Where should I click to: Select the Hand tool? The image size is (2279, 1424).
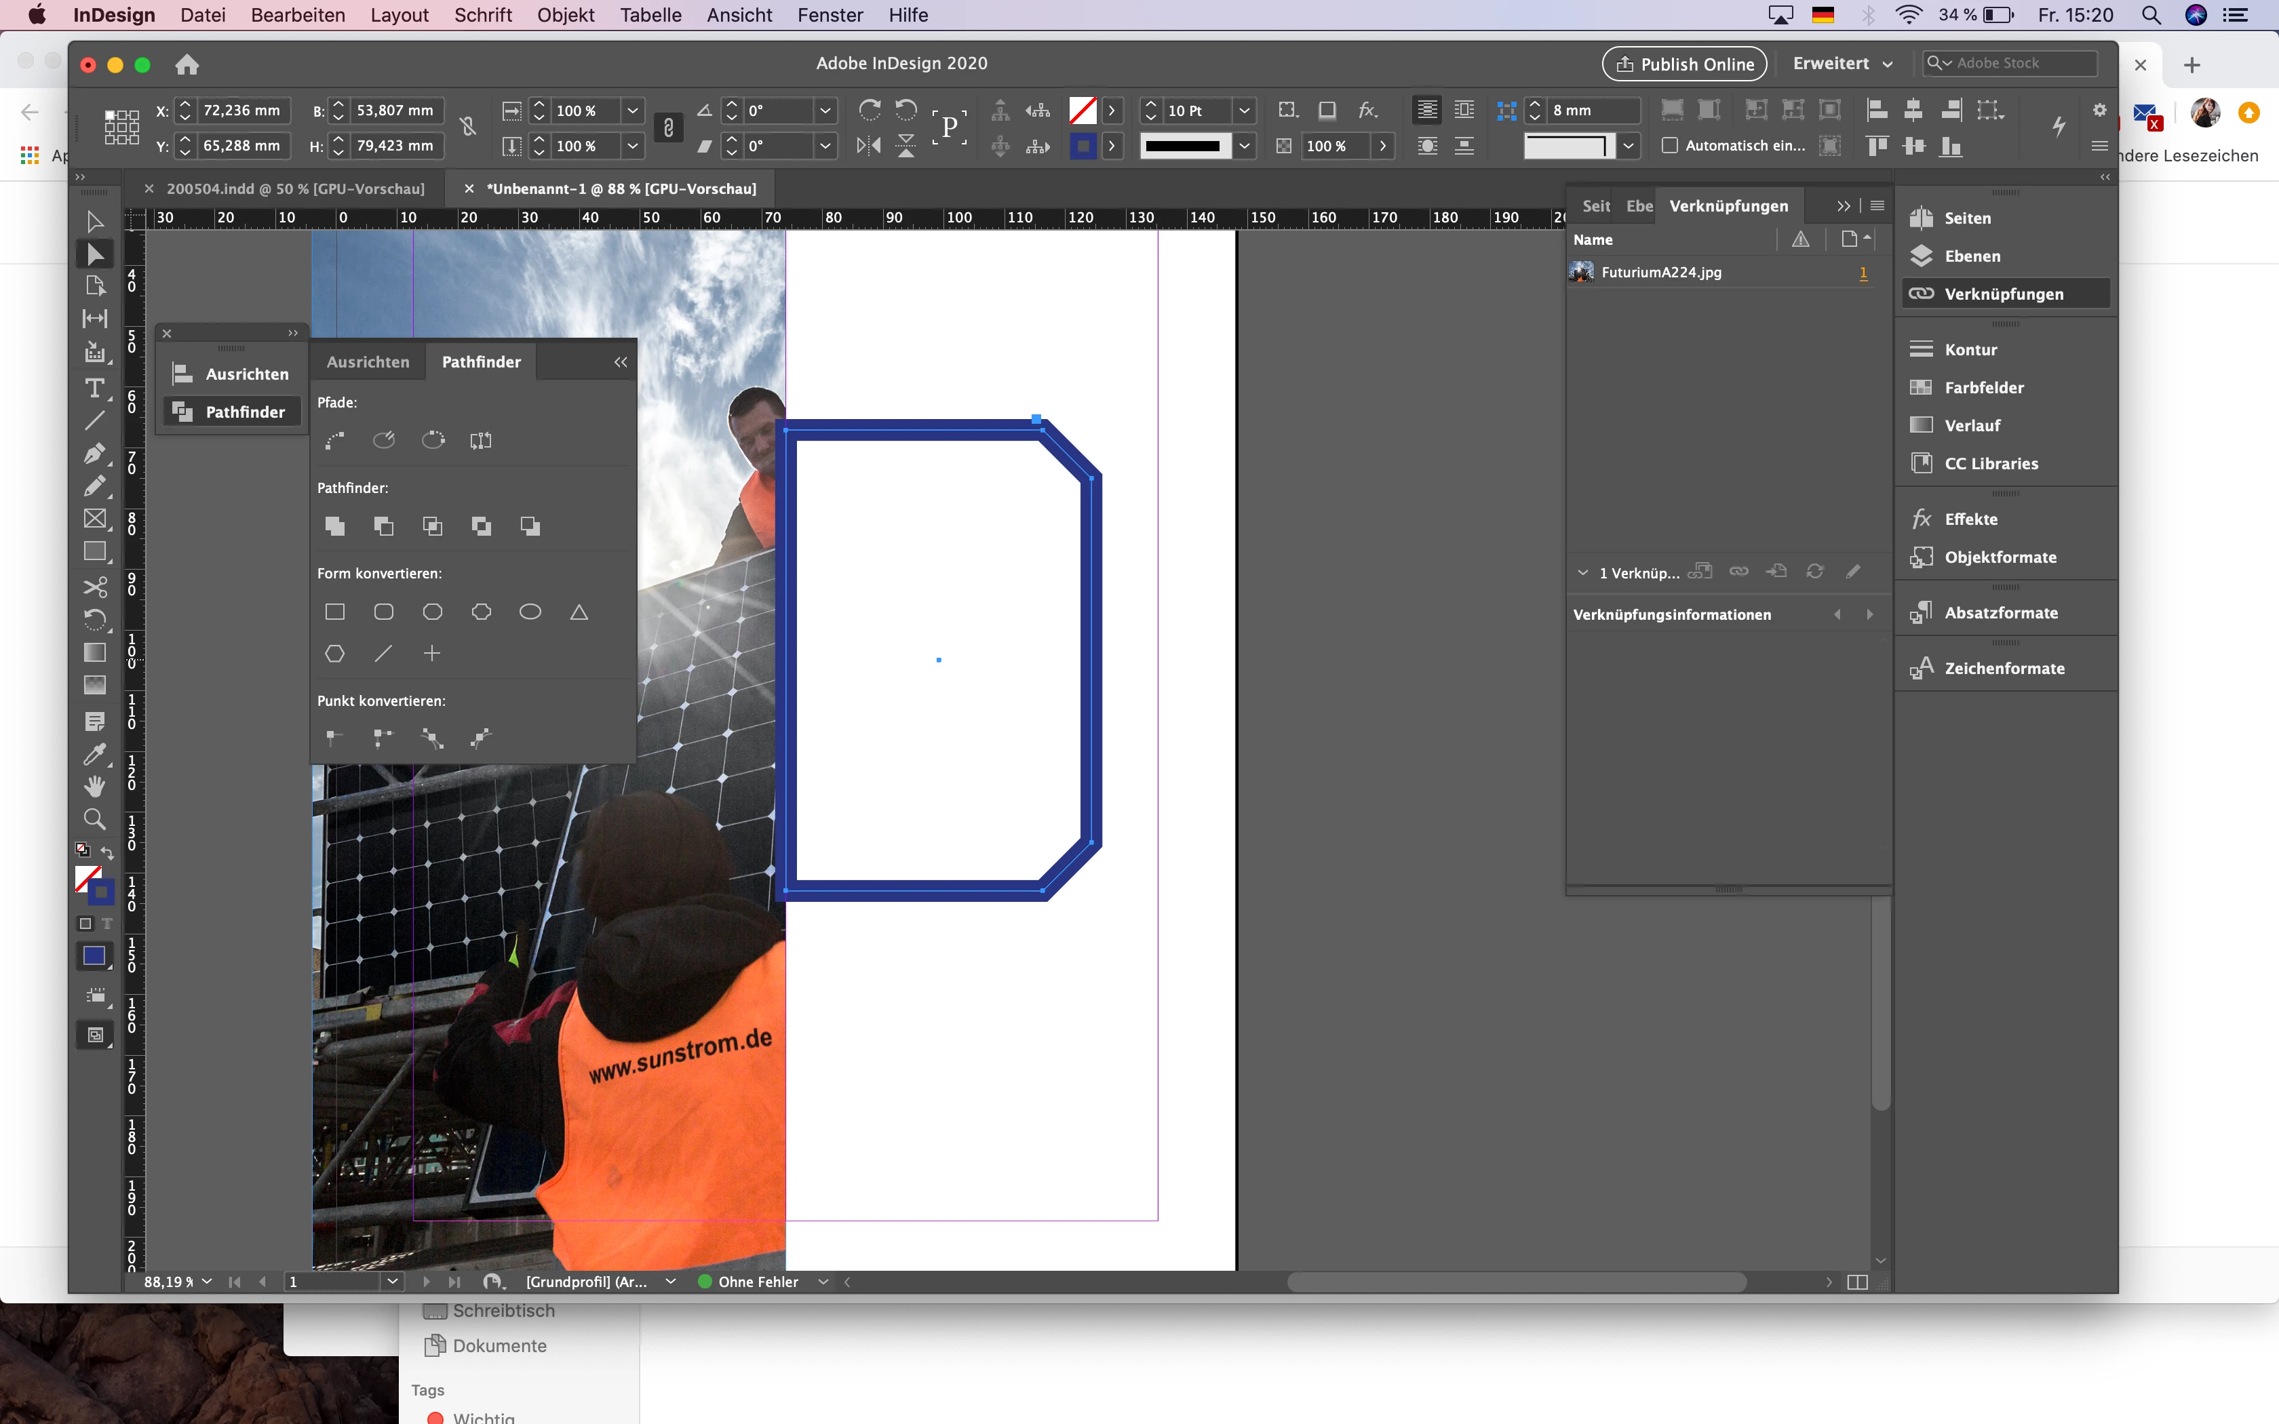click(94, 787)
